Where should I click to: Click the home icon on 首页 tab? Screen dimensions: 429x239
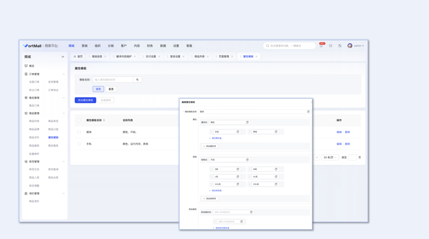pyautogui.click(x=75, y=57)
